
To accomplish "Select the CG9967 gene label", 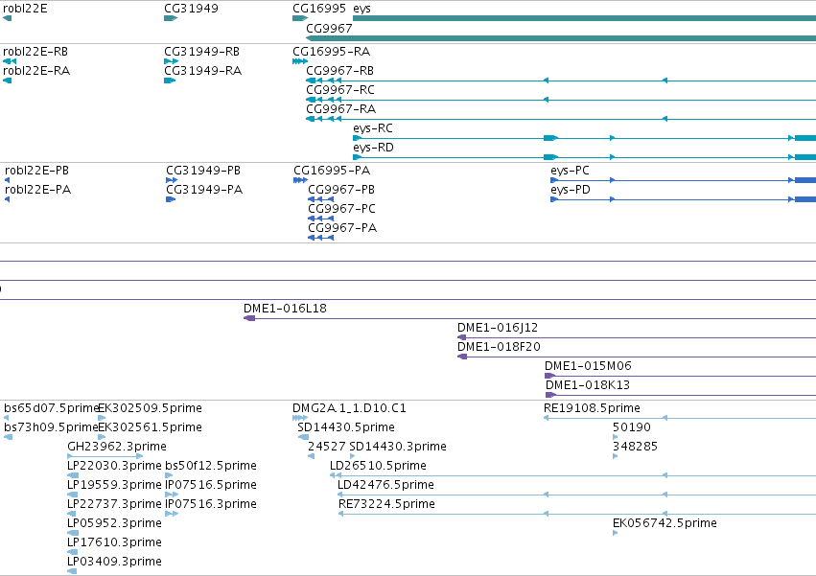I will click(x=329, y=28).
